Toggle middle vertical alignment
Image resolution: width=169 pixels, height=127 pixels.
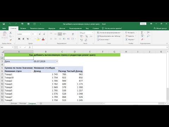pos(55,34)
